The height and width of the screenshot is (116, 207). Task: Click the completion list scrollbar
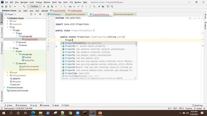(x=136, y=44)
